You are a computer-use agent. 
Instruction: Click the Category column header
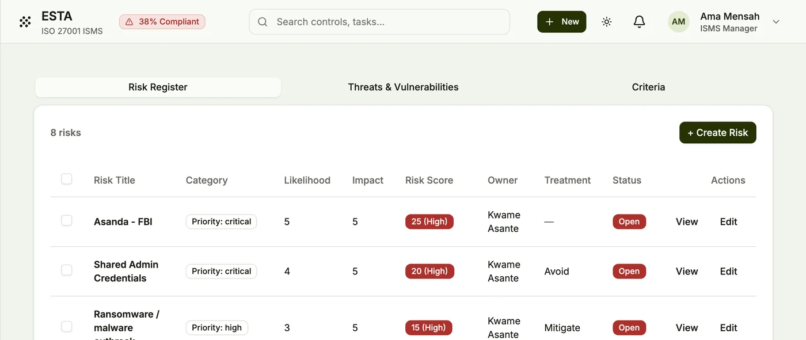coord(207,180)
